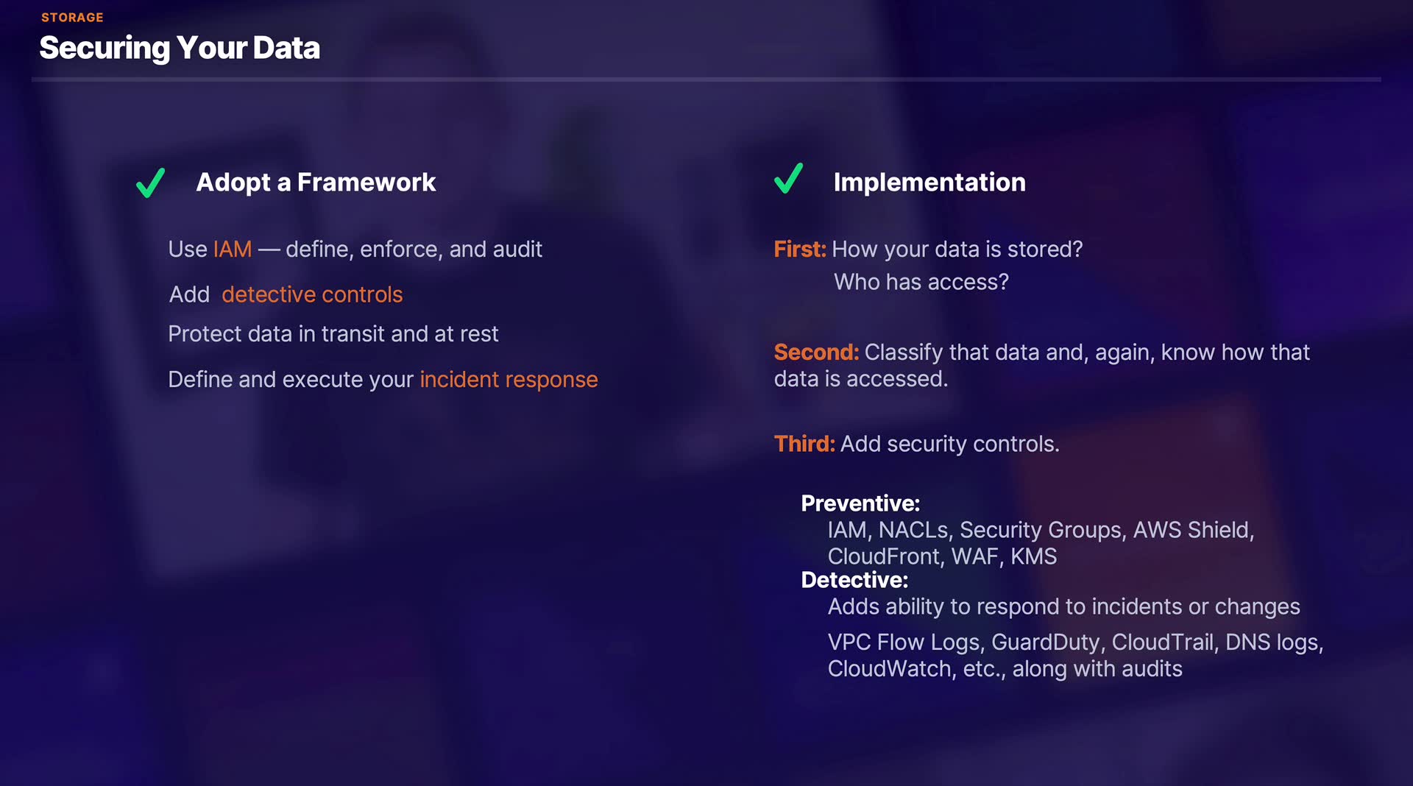The height and width of the screenshot is (786, 1413).
Task: Select the orange First: label
Action: (x=799, y=249)
